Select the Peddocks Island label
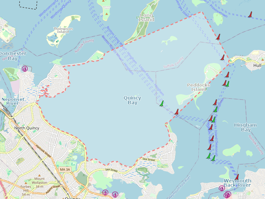 (199, 87)
